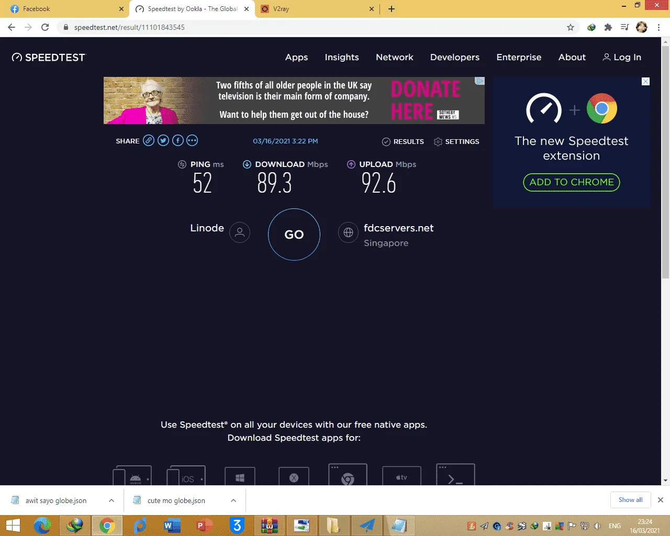Image resolution: width=670 pixels, height=536 pixels.
Task: Open the Insights menu
Action: coord(342,57)
